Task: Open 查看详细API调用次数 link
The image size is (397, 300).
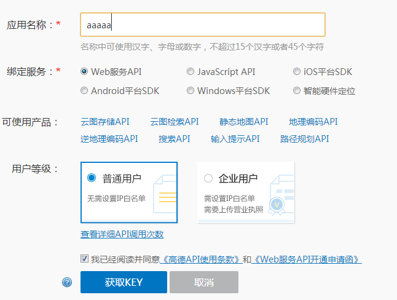Action: (x=122, y=234)
